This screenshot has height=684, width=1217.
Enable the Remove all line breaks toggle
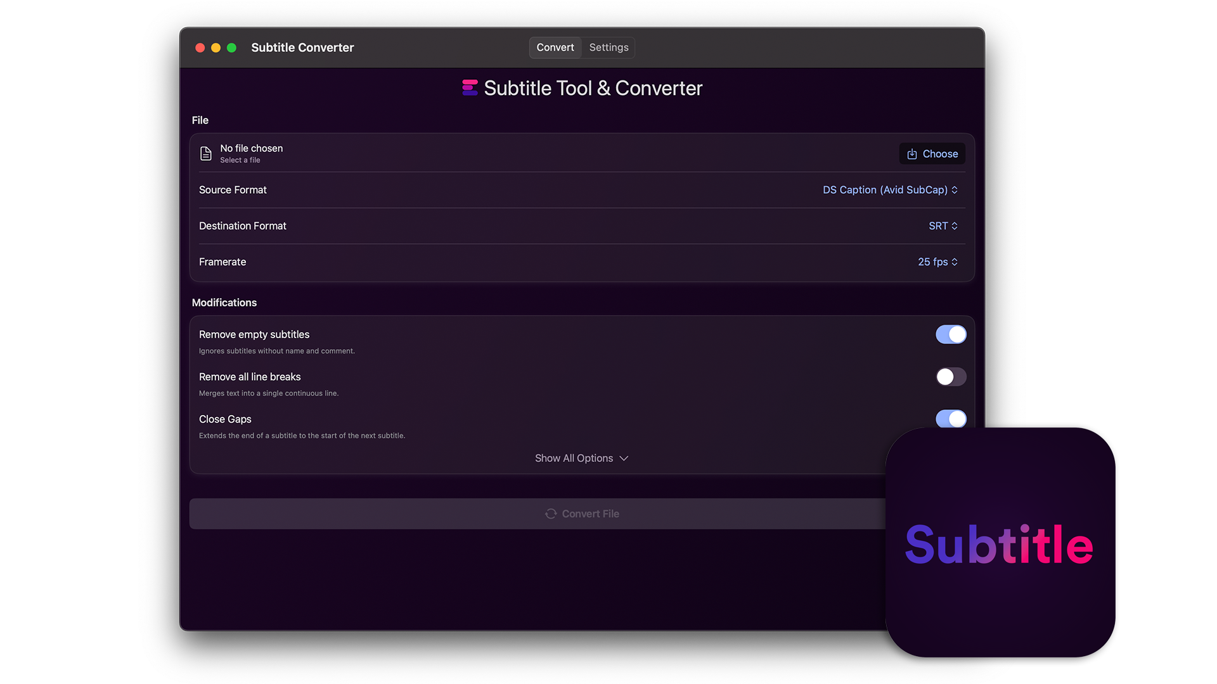[x=951, y=377]
